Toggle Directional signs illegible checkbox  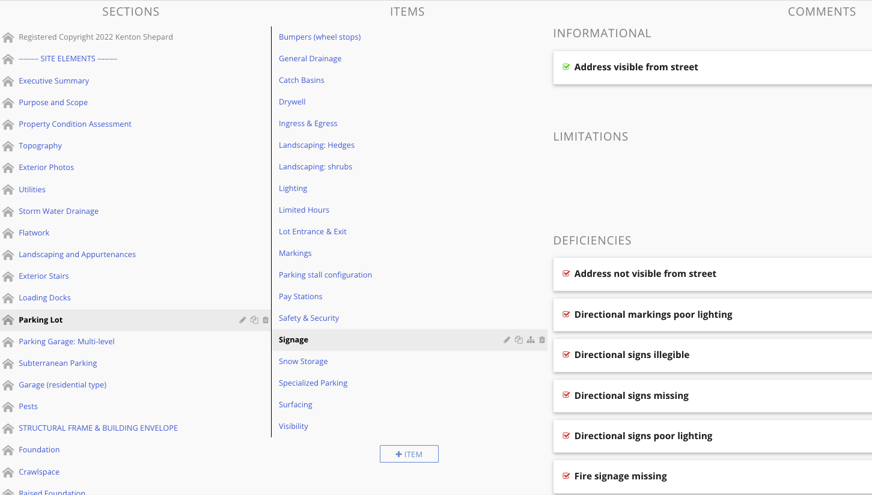566,354
